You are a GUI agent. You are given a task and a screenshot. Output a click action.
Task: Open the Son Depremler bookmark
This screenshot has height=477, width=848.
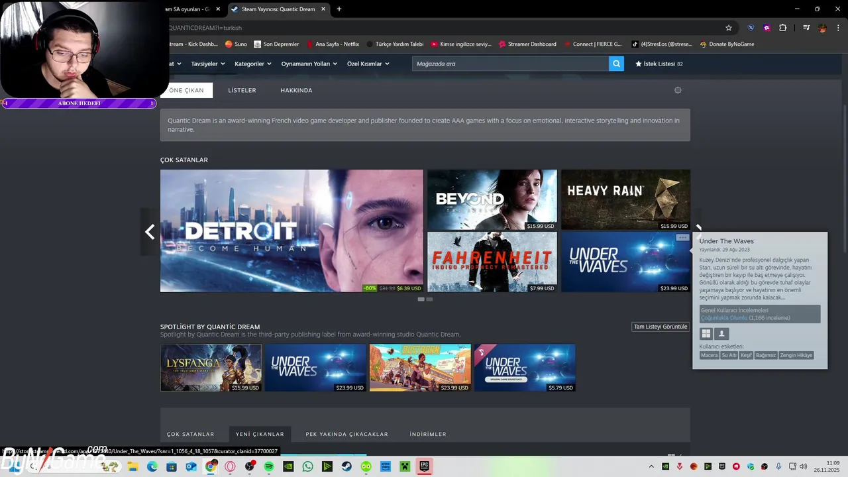click(276, 44)
